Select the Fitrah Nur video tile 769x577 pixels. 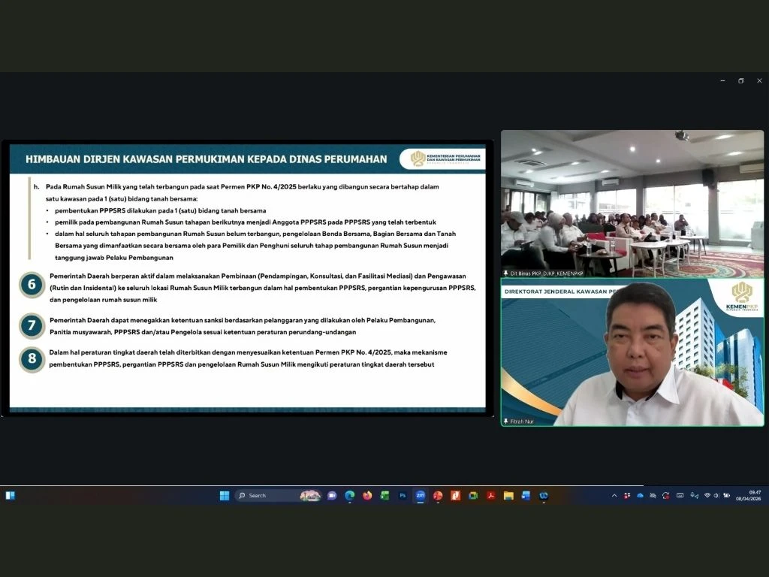[632, 352]
